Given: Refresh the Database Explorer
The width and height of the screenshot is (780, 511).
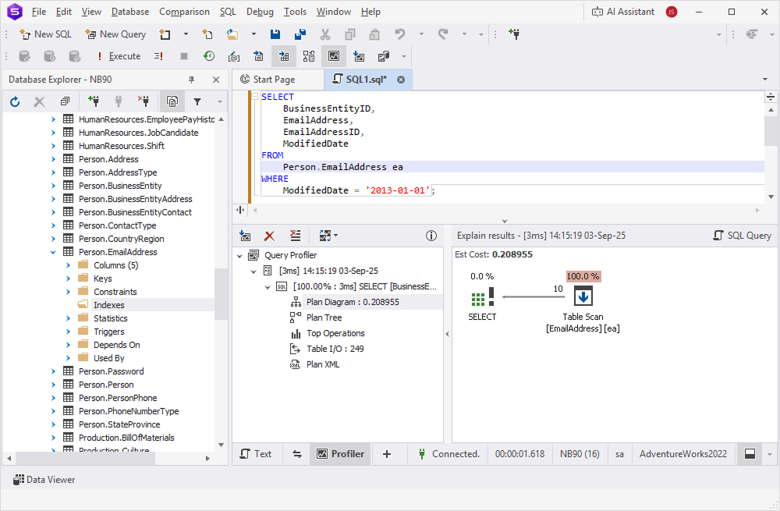Looking at the screenshot, I should [x=15, y=101].
